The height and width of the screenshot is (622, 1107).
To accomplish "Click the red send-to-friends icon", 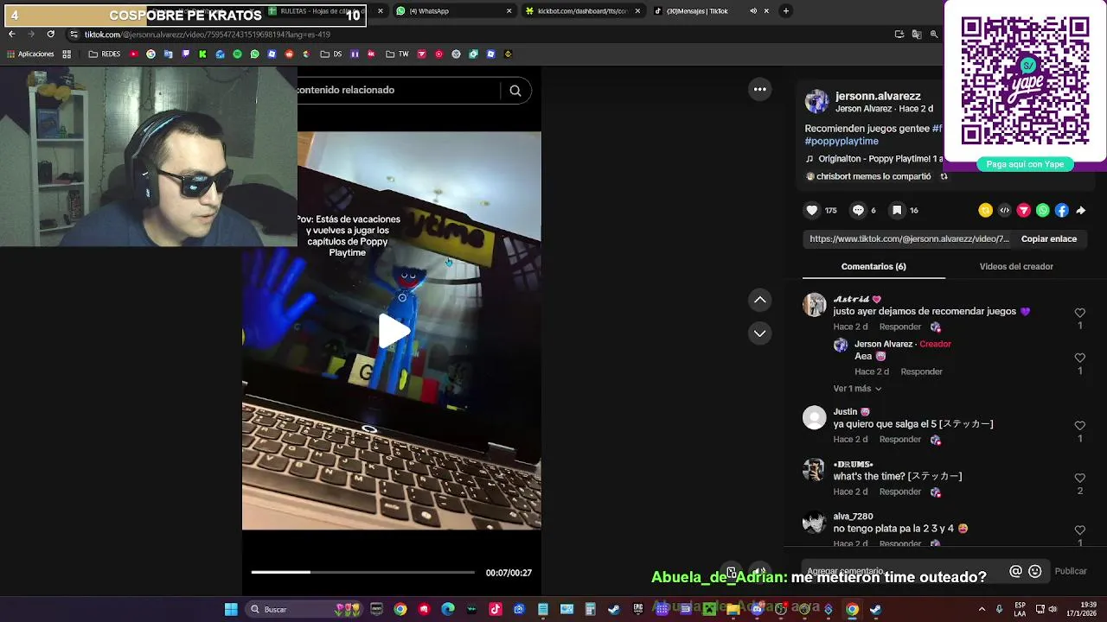I will [x=1024, y=210].
